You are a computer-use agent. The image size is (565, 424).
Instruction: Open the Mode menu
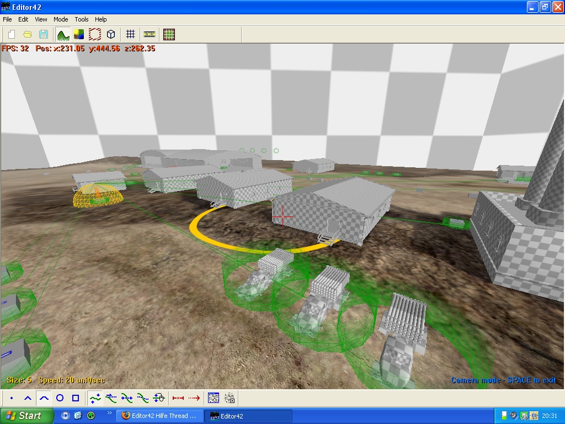(61, 19)
